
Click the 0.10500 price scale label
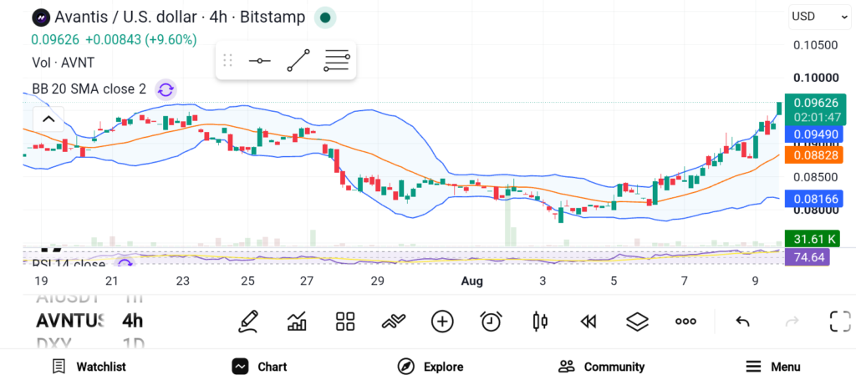[x=815, y=45]
